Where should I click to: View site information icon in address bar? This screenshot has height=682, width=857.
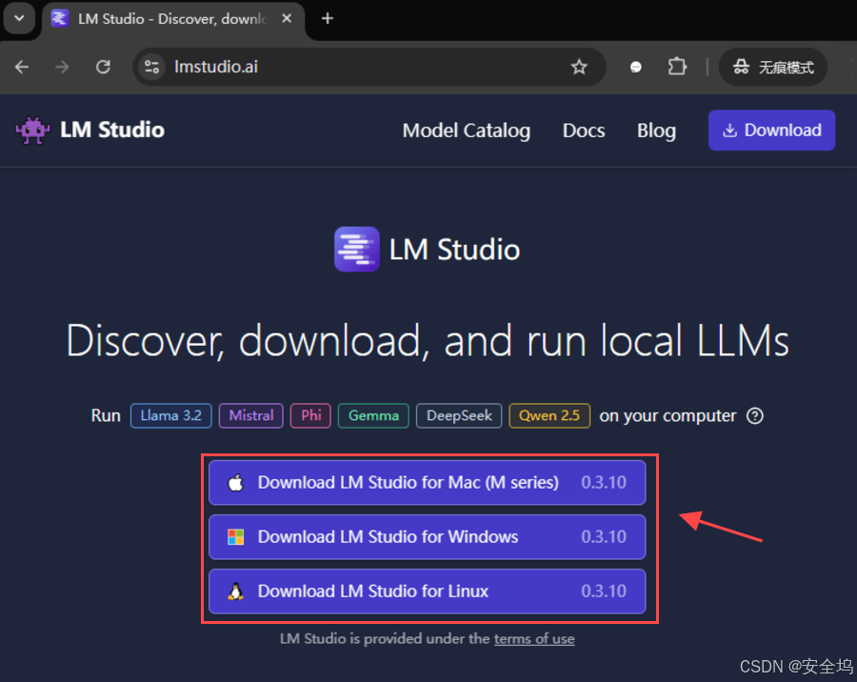(152, 67)
